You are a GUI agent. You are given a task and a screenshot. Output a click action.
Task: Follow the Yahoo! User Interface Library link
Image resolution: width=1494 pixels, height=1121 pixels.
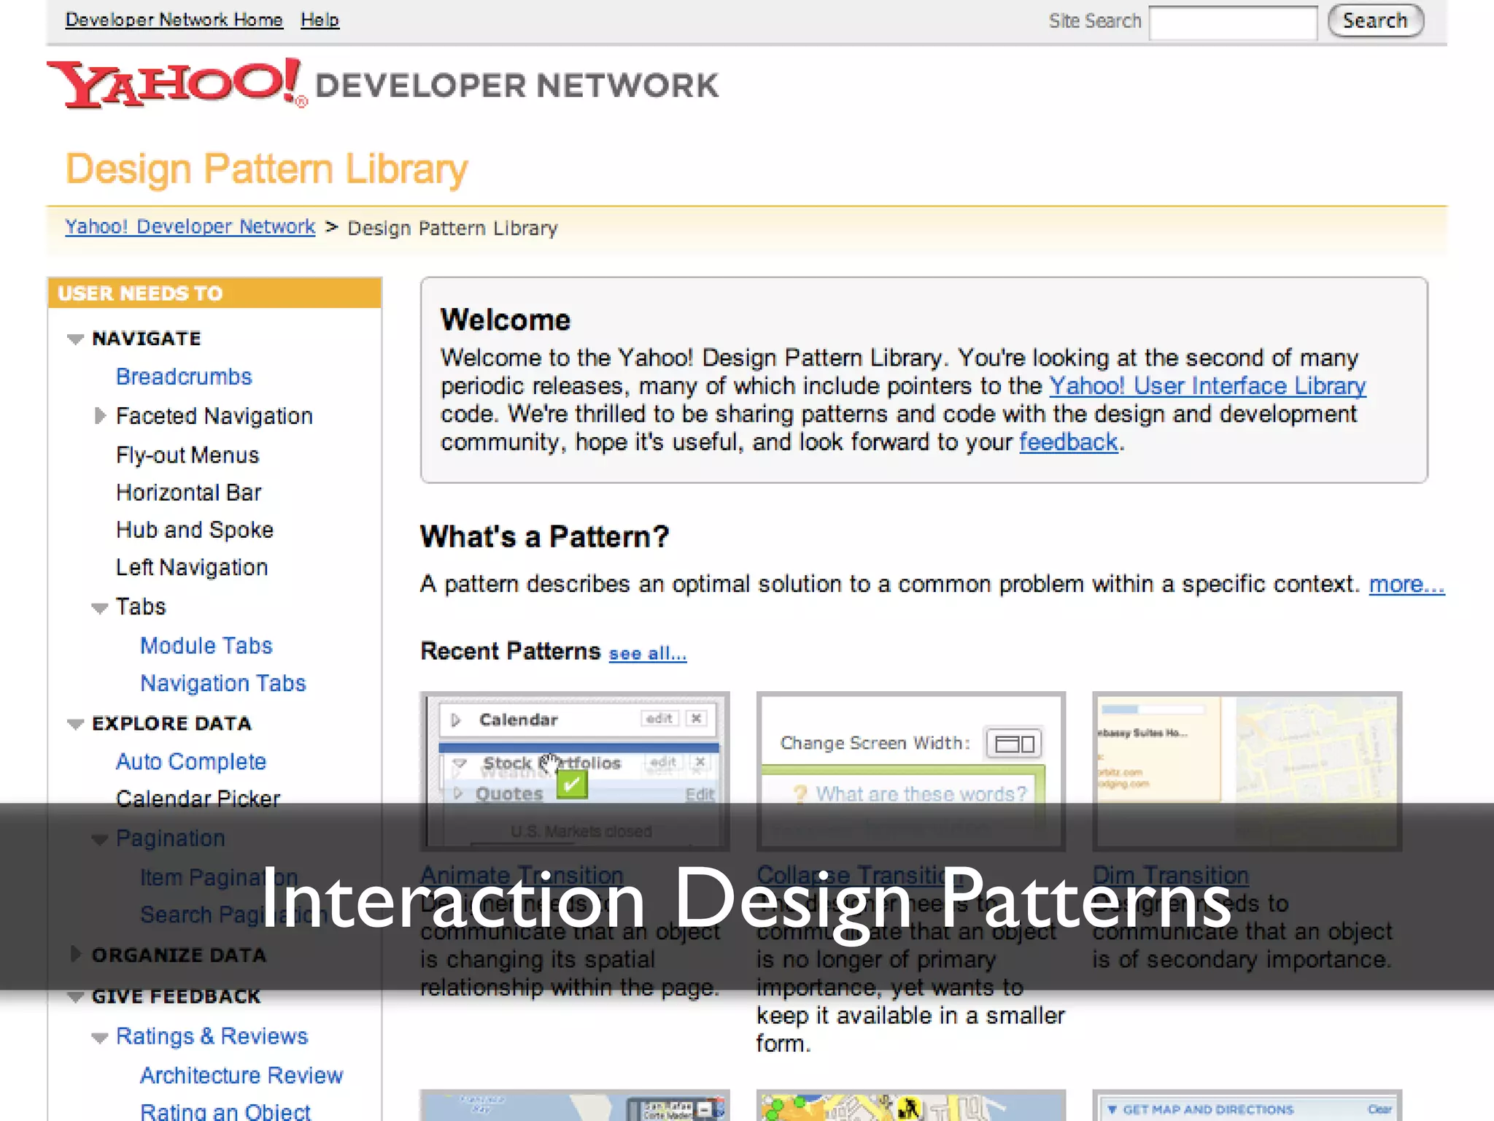click(x=1207, y=385)
